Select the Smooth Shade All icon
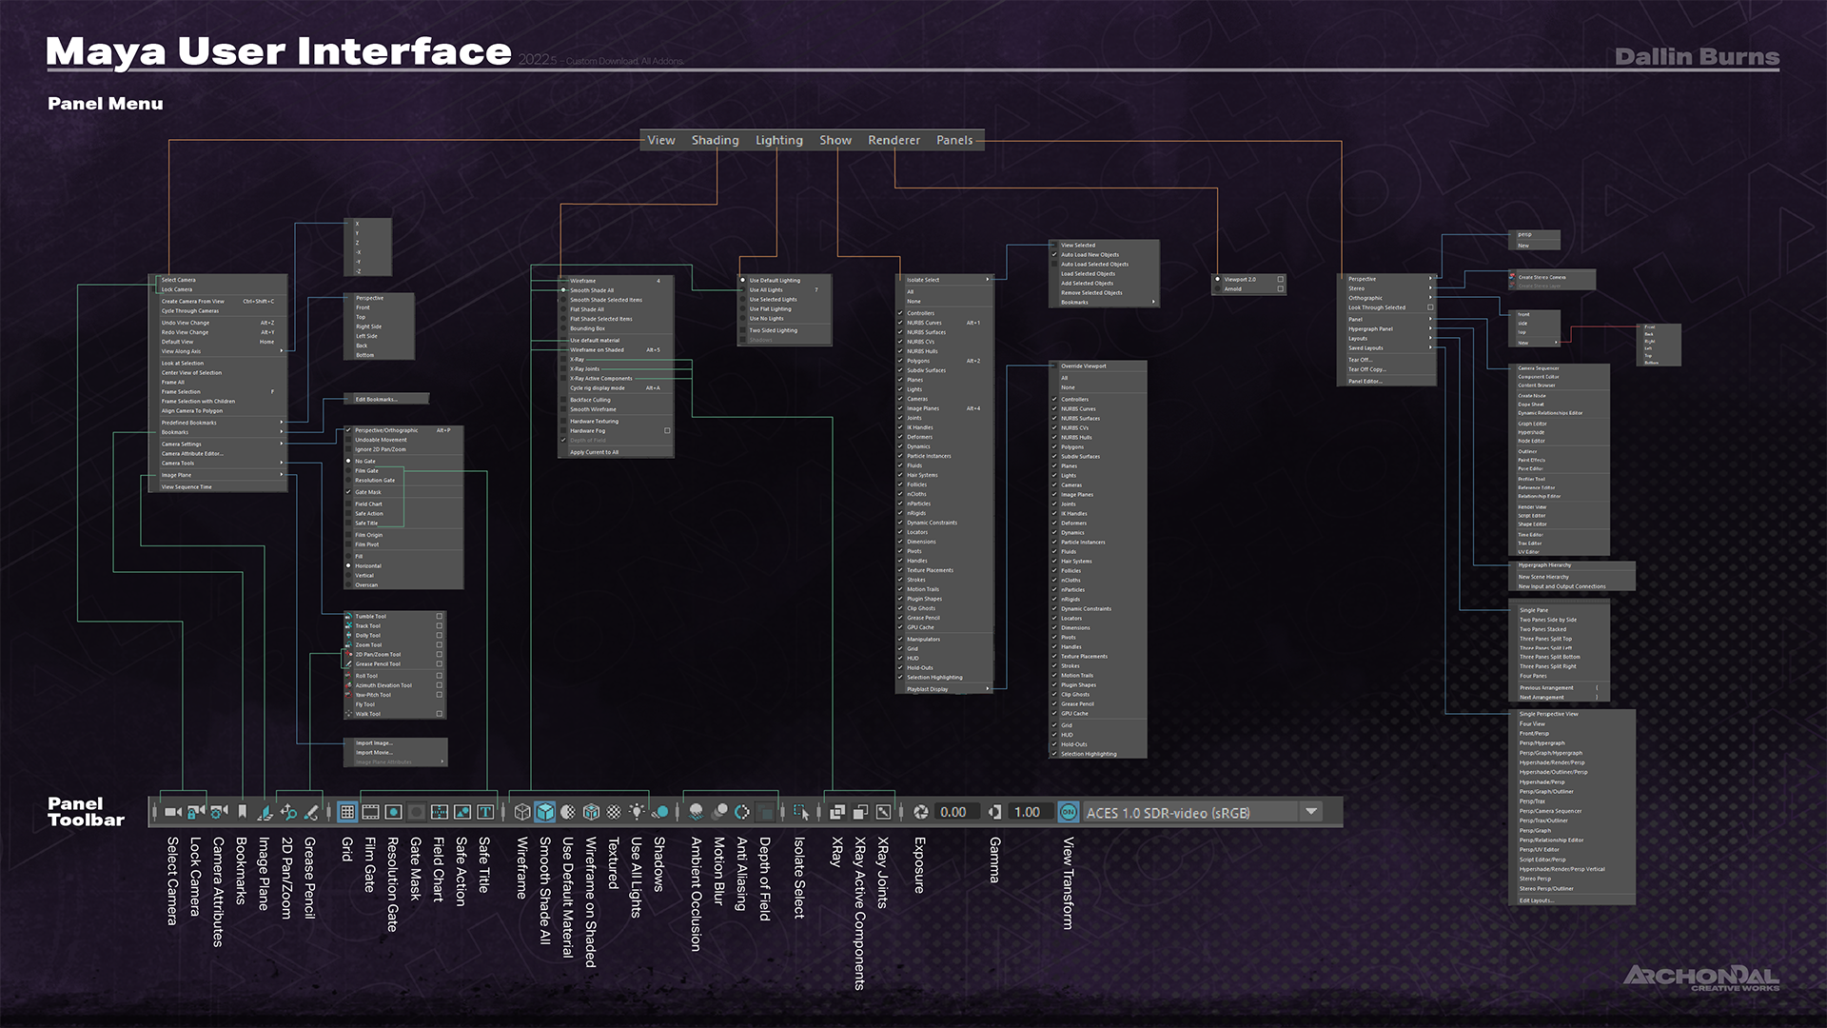 tap(544, 812)
